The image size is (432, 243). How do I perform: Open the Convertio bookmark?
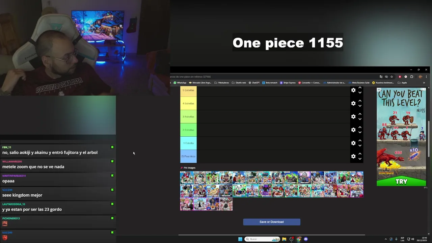click(x=309, y=83)
